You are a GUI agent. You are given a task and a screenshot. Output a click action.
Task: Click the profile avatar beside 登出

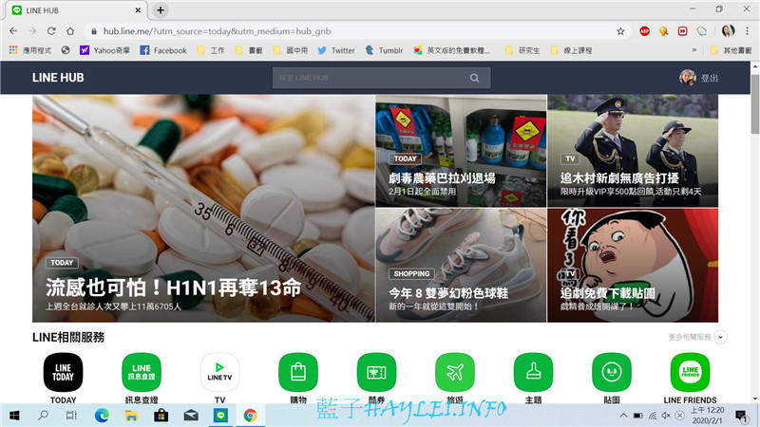point(687,78)
